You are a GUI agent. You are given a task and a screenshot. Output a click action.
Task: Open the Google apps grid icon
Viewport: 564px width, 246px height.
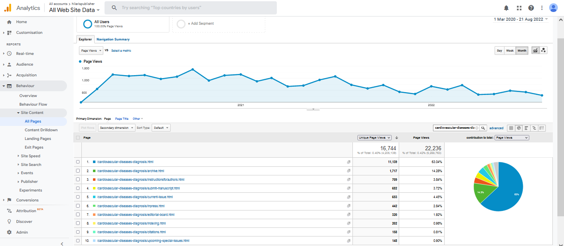(x=519, y=8)
